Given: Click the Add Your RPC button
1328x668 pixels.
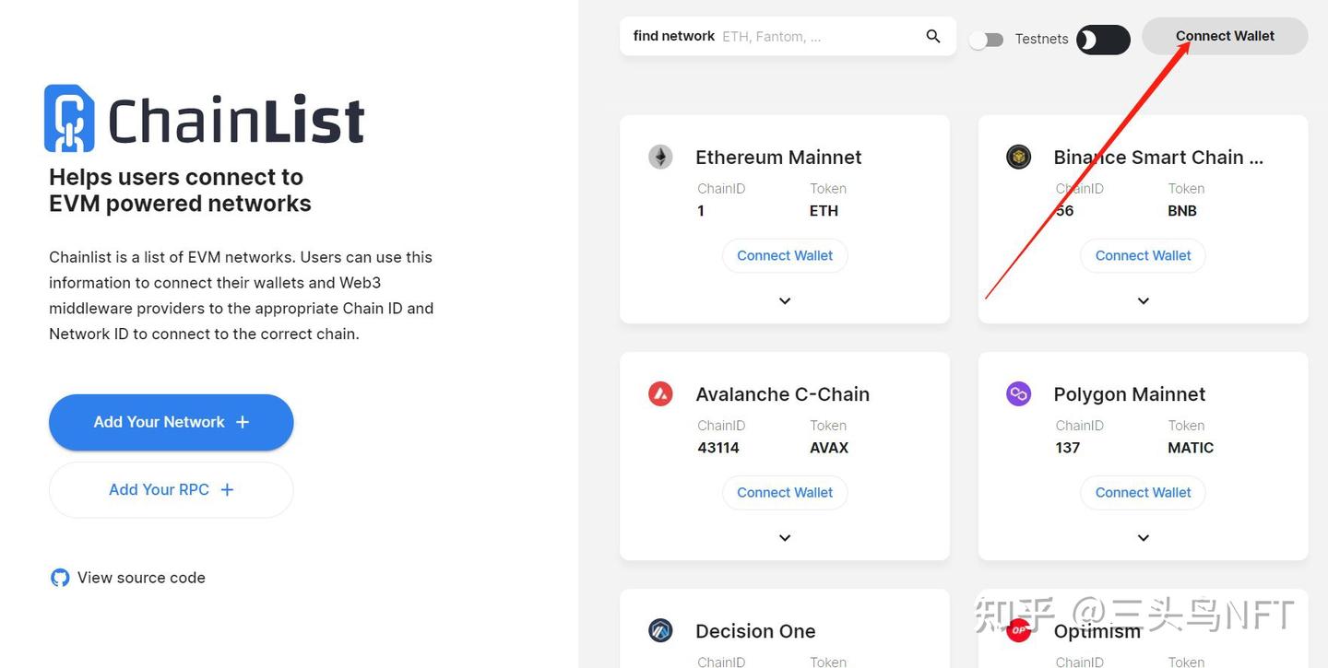Looking at the screenshot, I should pyautogui.click(x=171, y=490).
